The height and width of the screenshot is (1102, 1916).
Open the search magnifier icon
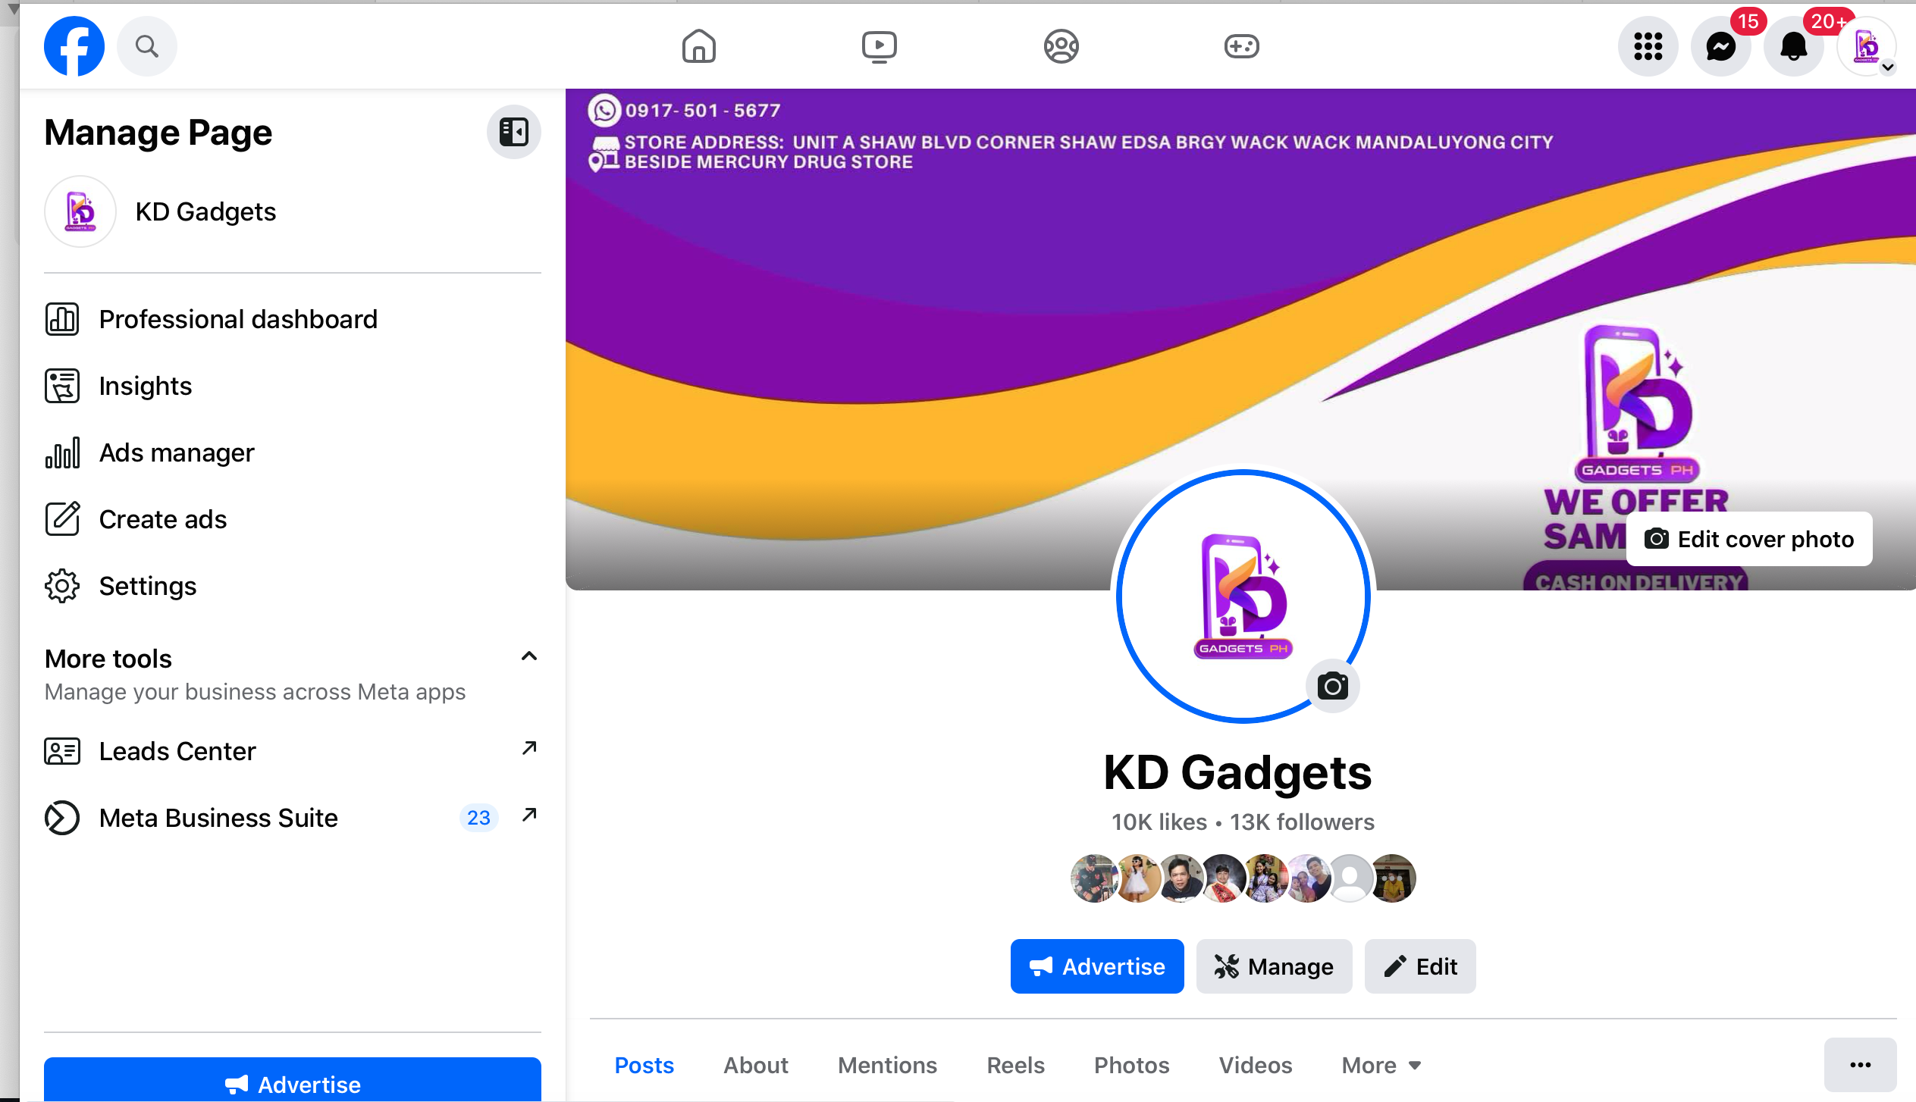[147, 46]
